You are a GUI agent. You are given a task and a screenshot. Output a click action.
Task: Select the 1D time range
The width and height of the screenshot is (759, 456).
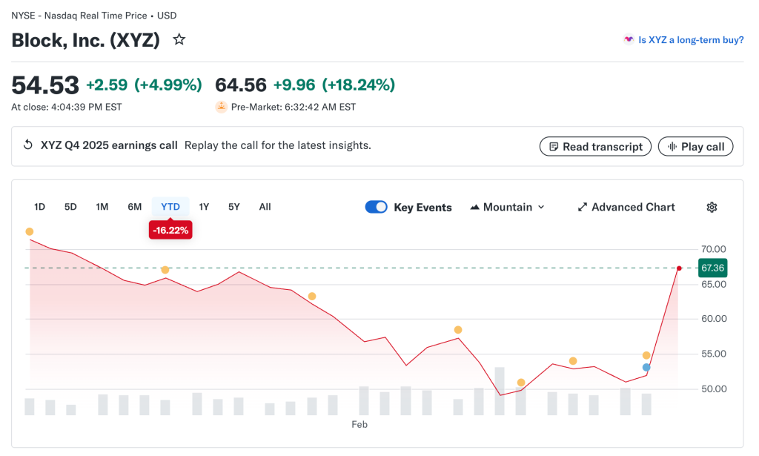pos(40,207)
